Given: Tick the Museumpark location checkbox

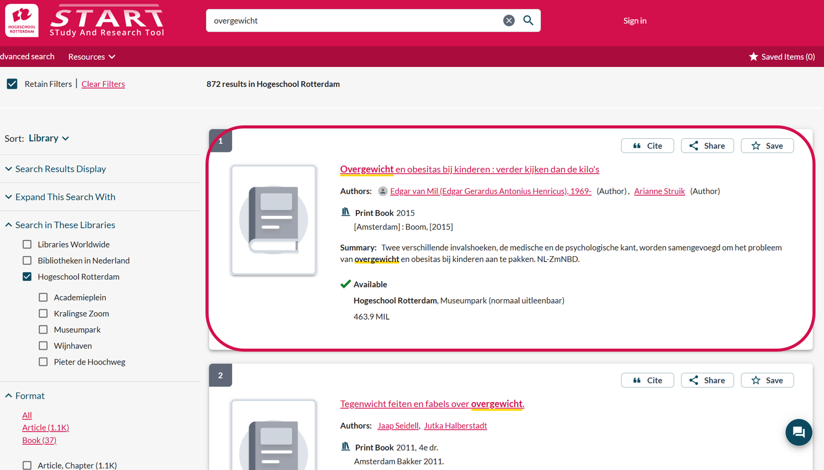Looking at the screenshot, I should pos(43,330).
